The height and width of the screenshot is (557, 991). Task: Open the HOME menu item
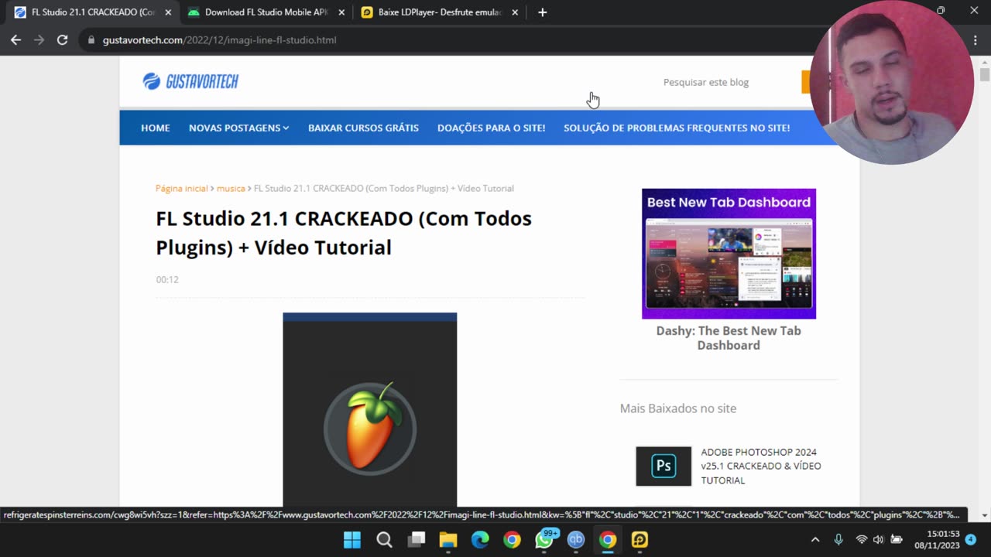tap(155, 128)
